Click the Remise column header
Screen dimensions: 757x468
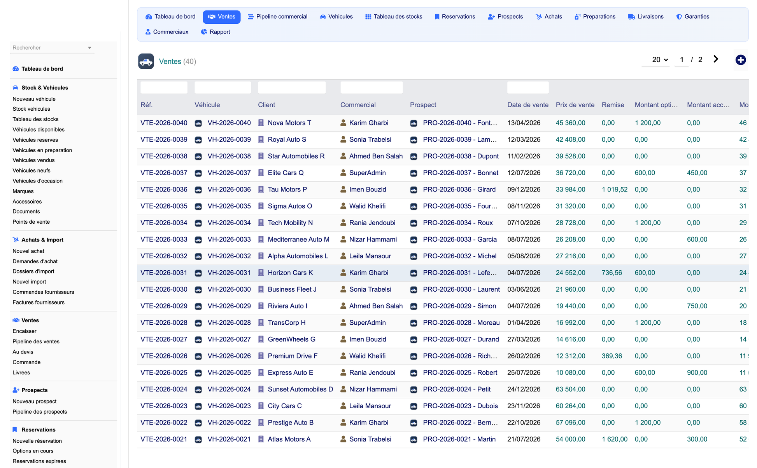click(613, 105)
